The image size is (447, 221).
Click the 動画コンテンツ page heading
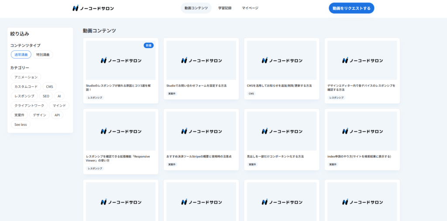click(x=100, y=31)
